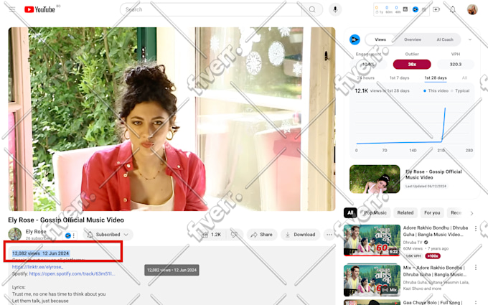Screen dimensions: 488x305
Task: Open the Ely Rose channel avatar
Action: pyautogui.click(x=14, y=234)
